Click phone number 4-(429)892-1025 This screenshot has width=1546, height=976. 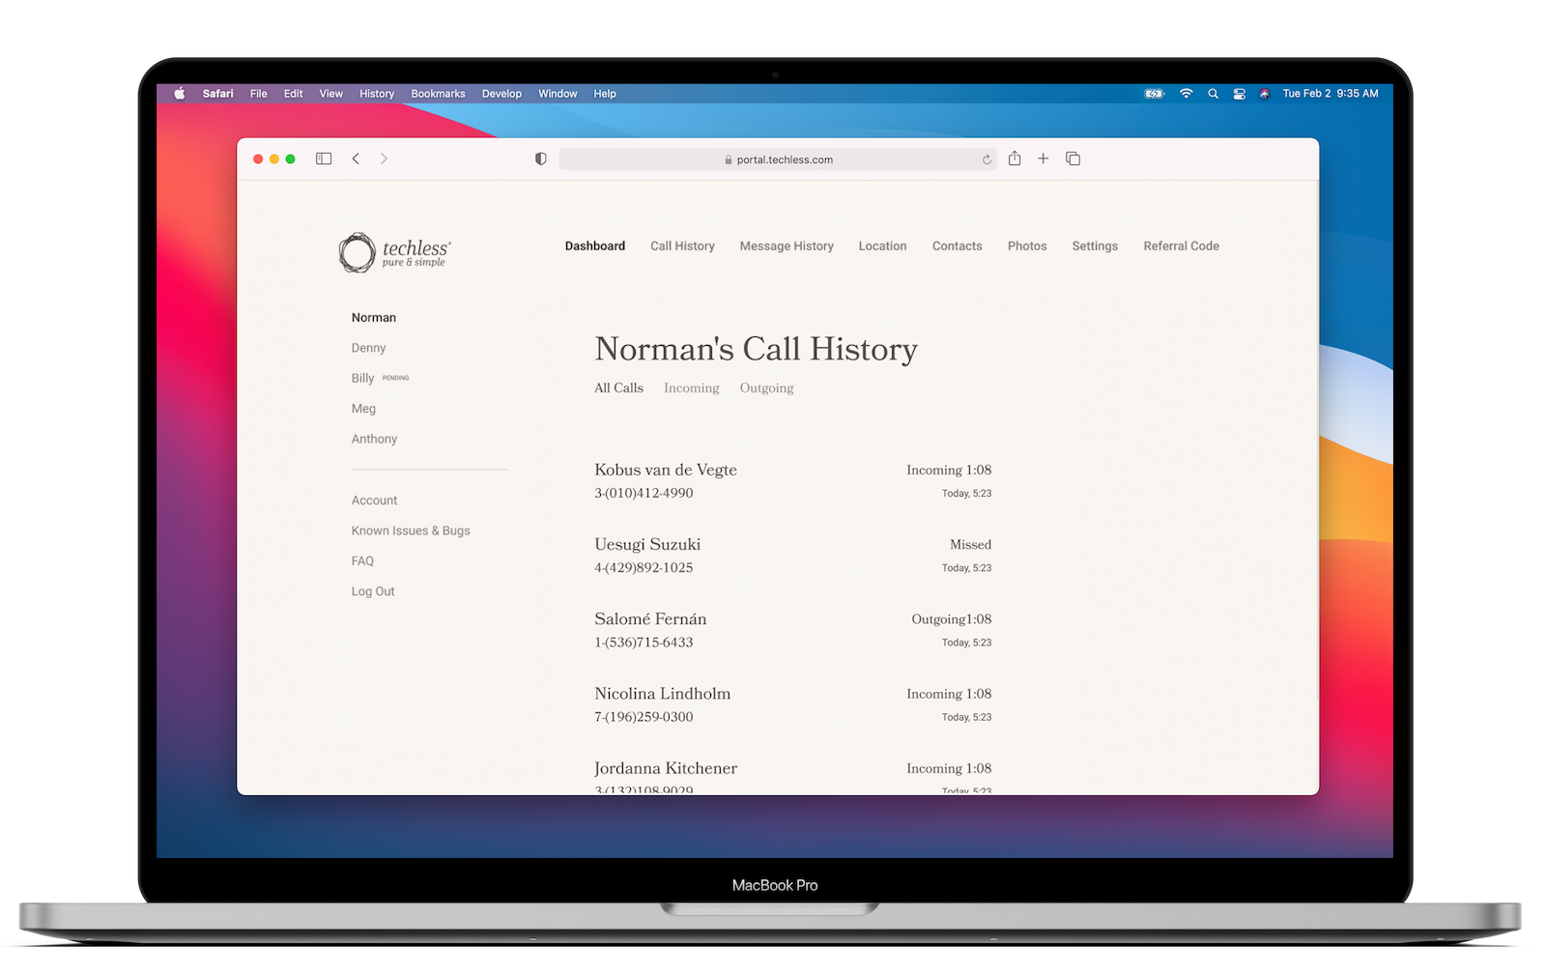[644, 567]
